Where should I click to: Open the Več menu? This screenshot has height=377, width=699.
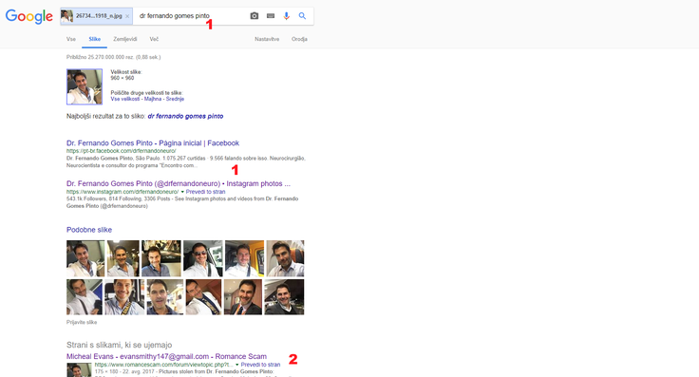154,39
